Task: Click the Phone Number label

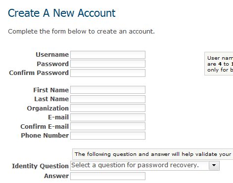Action: pos(45,136)
